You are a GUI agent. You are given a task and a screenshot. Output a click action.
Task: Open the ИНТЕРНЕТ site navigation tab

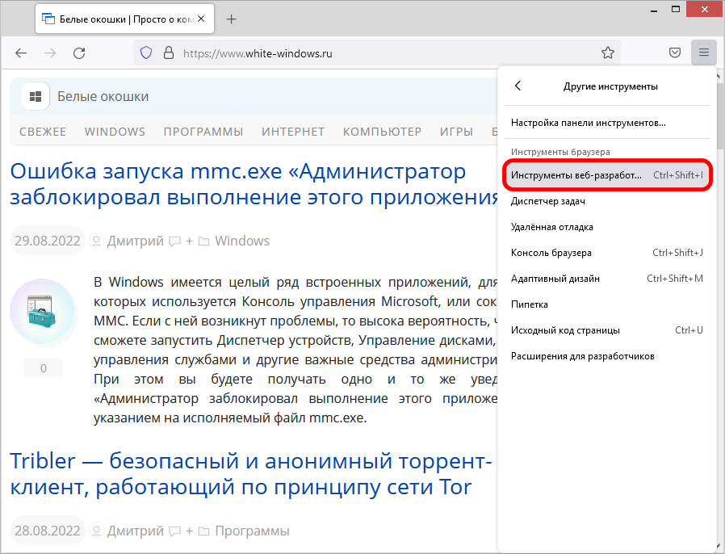[x=293, y=132]
